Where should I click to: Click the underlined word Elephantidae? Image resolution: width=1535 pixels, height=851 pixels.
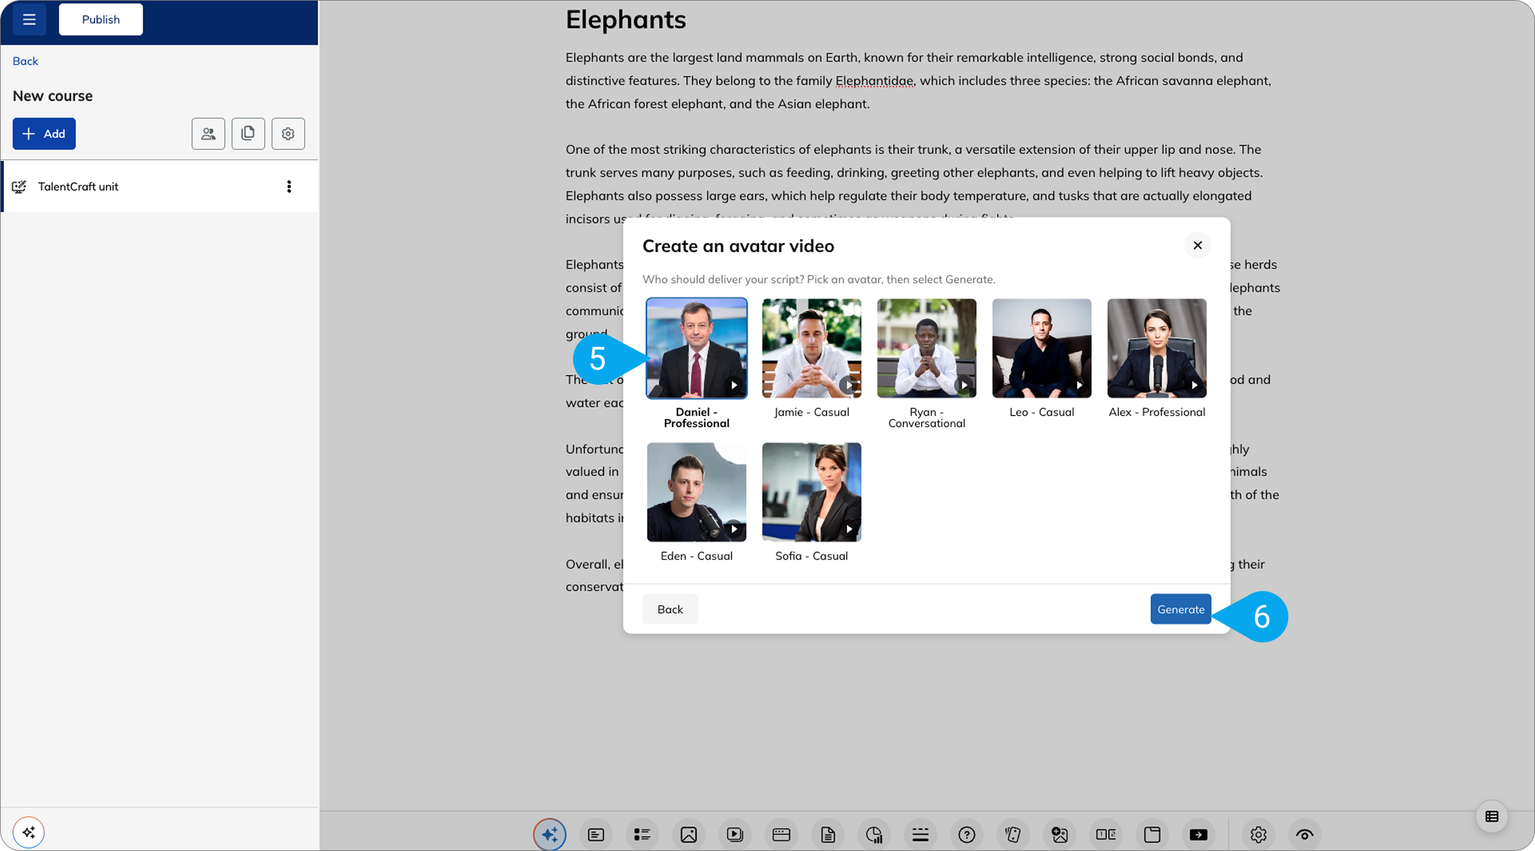click(x=874, y=81)
